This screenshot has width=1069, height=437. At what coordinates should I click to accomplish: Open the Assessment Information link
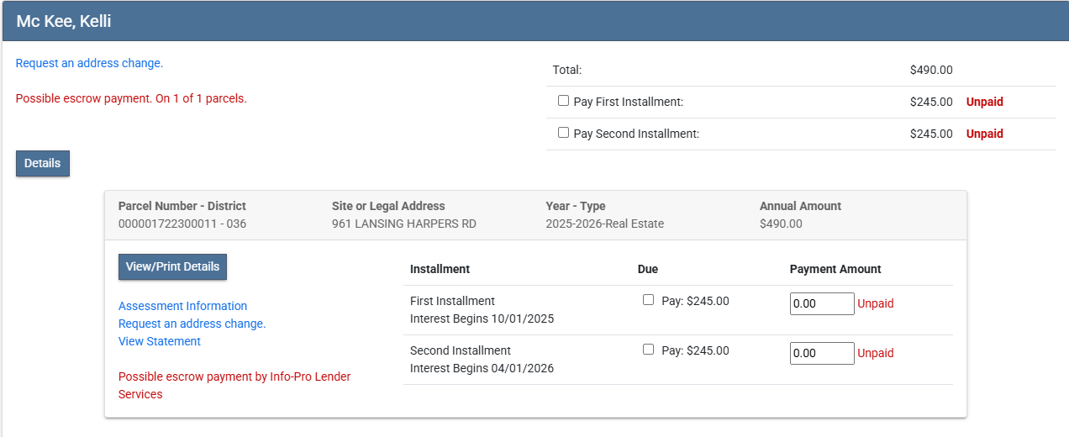(182, 306)
